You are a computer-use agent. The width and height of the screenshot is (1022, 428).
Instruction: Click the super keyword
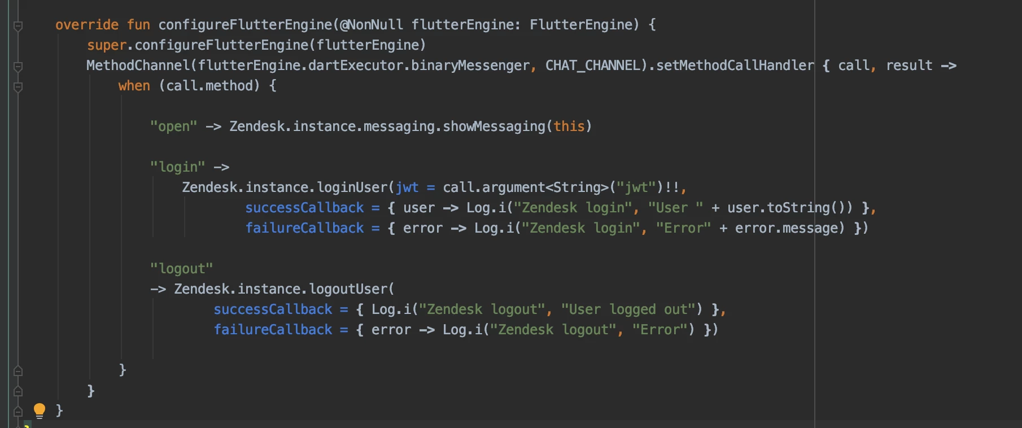pyautogui.click(x=107, y=45)
